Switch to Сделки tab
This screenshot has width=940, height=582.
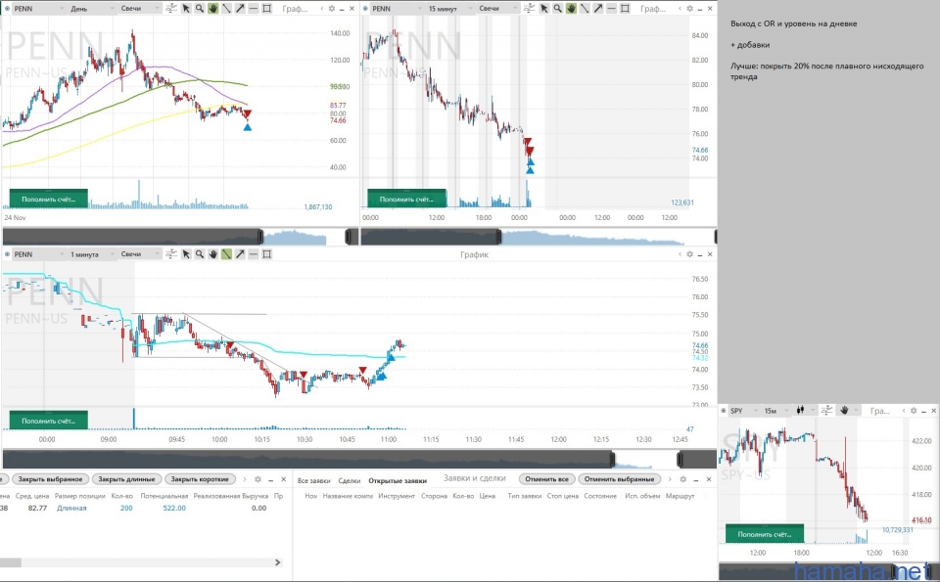[349, 480]
